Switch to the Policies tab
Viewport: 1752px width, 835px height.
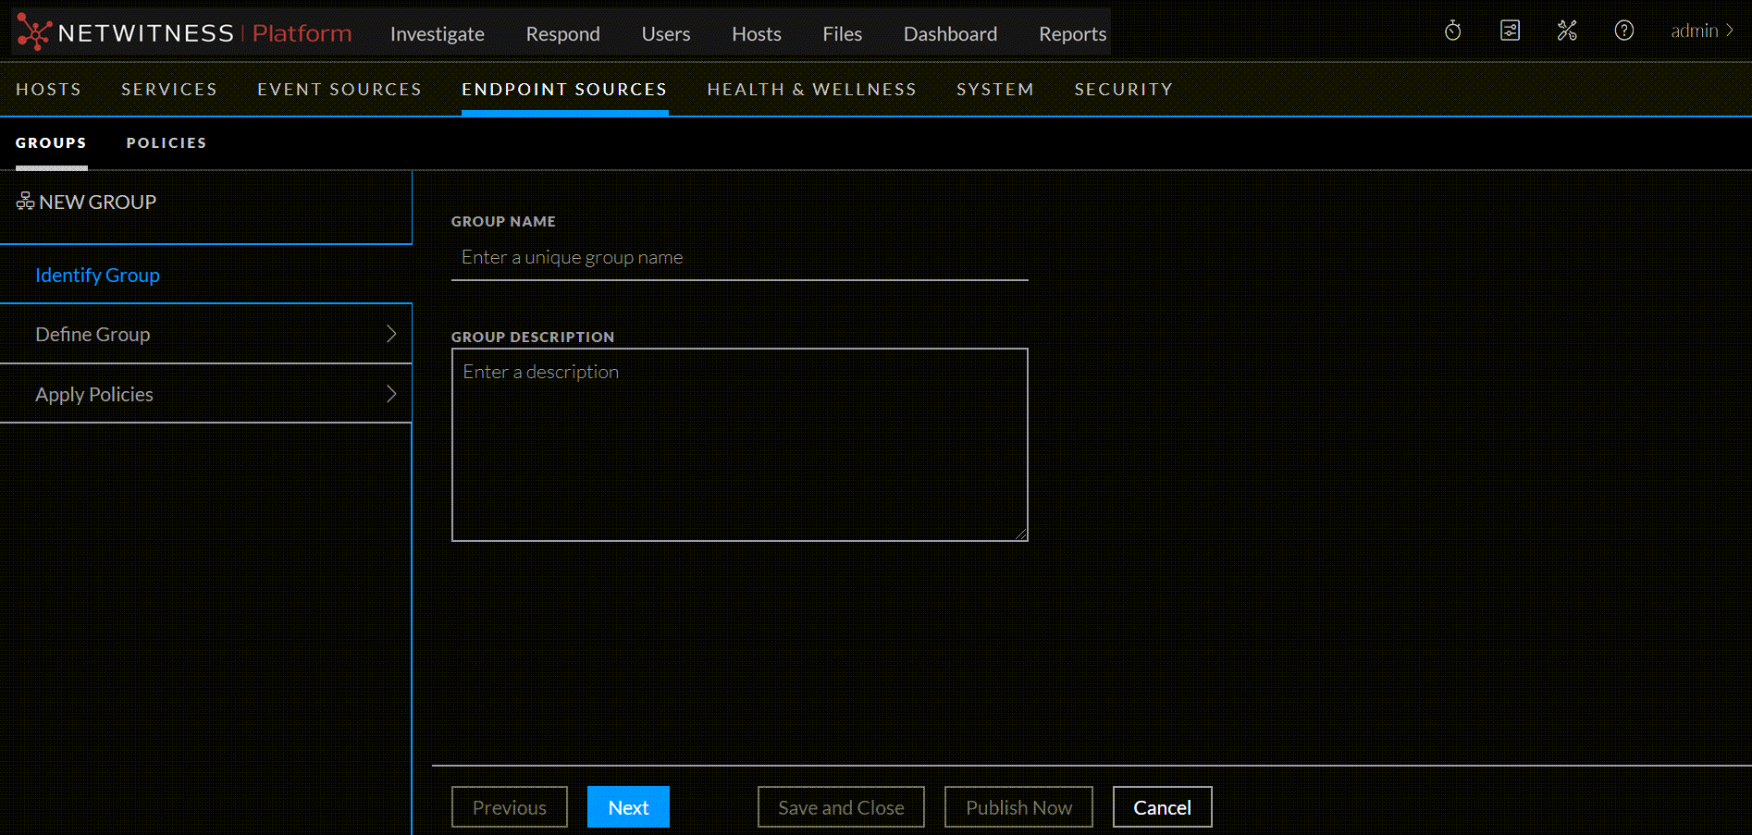coord(167,142)
